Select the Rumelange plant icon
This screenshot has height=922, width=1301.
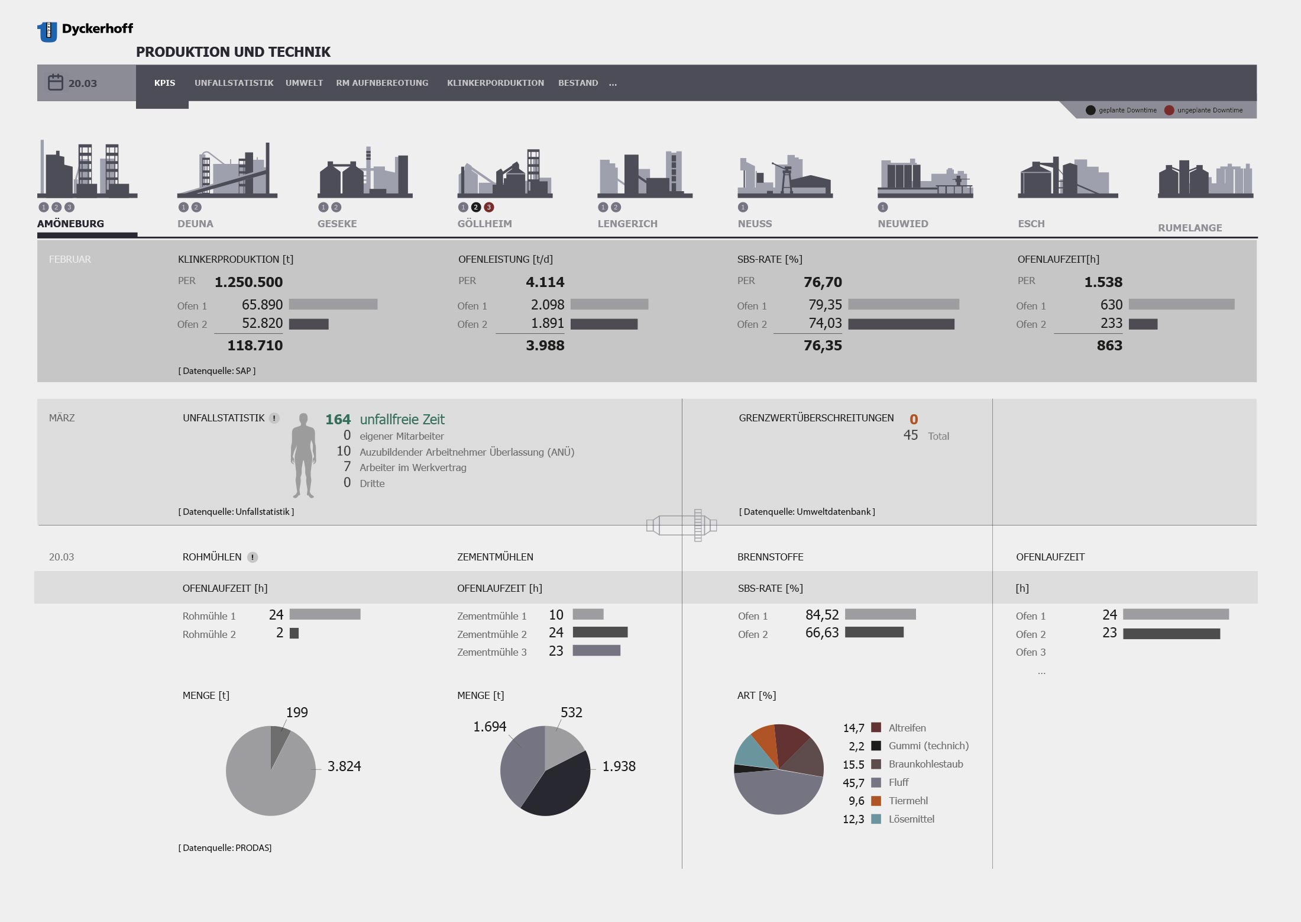1205,179
